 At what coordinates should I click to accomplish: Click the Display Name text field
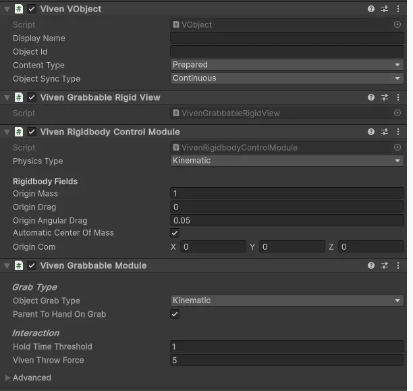click(x=287, y=38)
